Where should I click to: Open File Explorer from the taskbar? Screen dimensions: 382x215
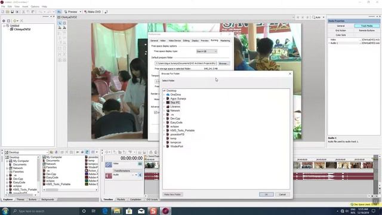click(117, 211)
